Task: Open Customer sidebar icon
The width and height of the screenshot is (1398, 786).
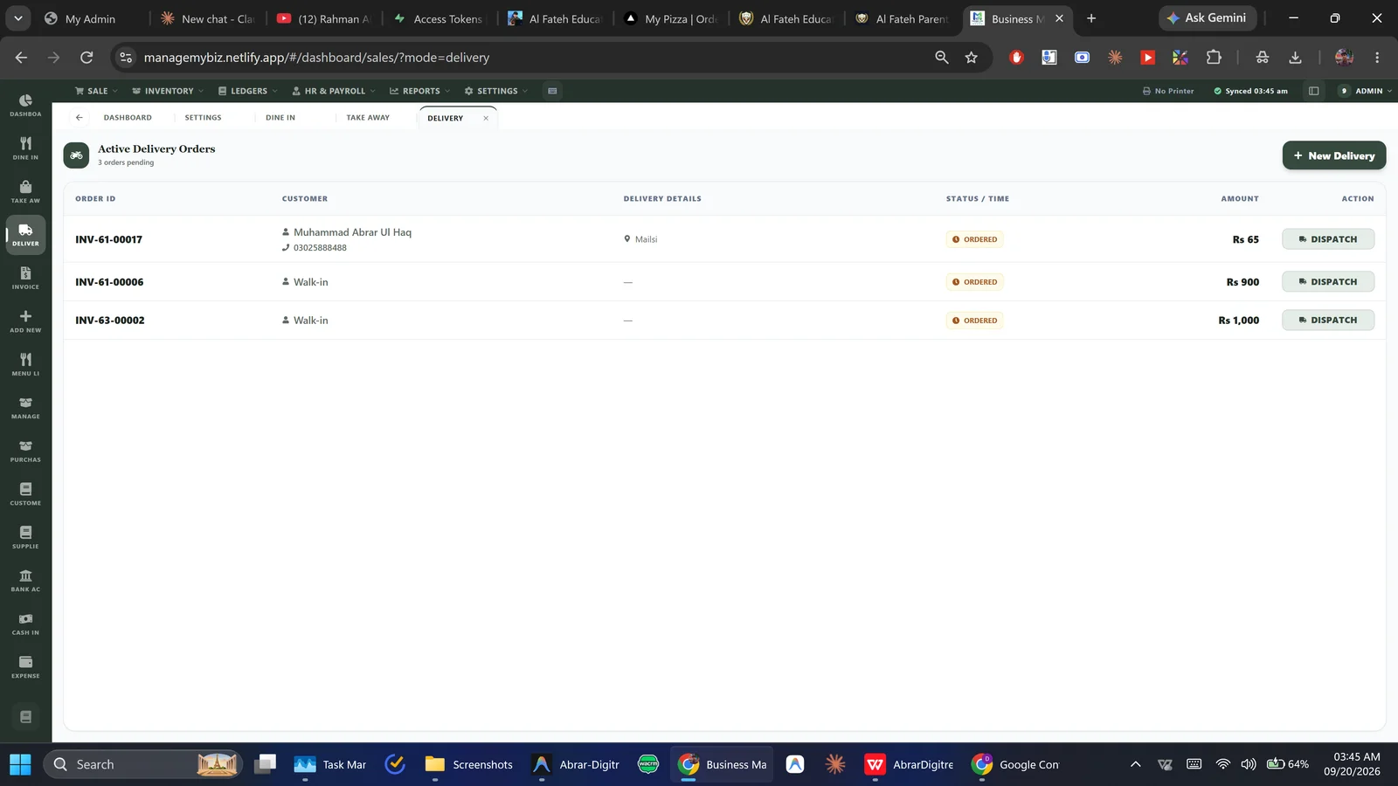Action: coord(25,493)
